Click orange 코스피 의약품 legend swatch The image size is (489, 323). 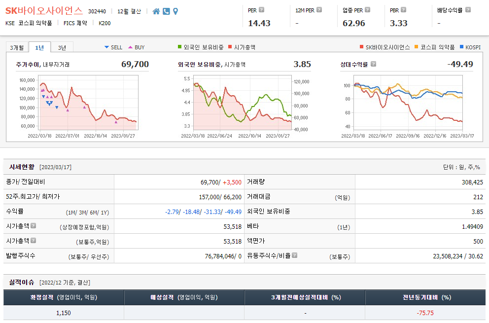pyautogui.click(x=417, y=47)
